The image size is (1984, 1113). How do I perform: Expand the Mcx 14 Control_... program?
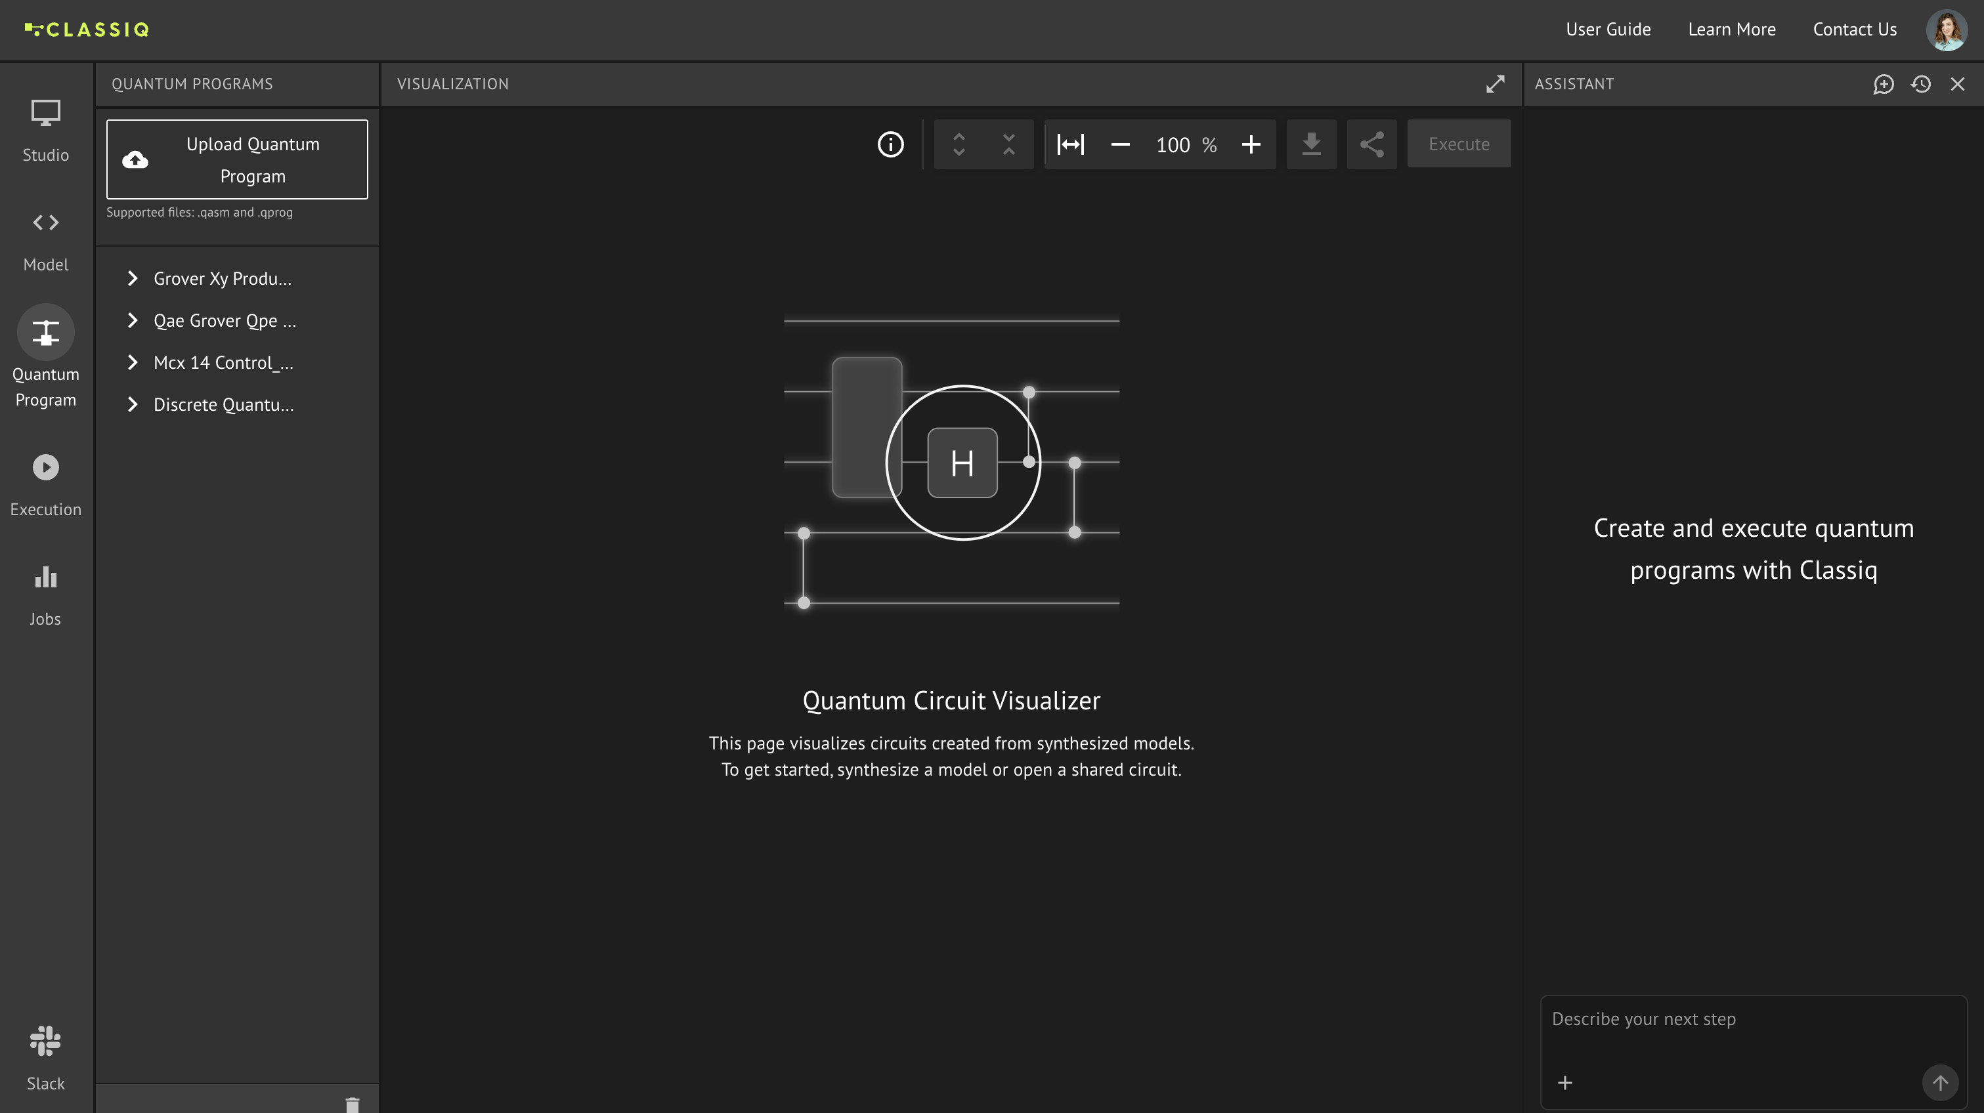(133, 362)
